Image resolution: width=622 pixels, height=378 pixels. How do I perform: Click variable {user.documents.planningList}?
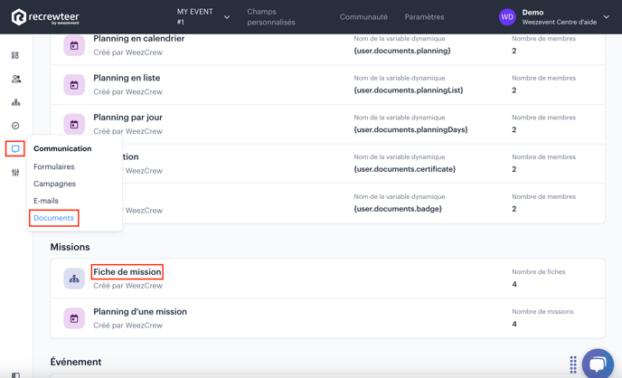click(409, 90)
